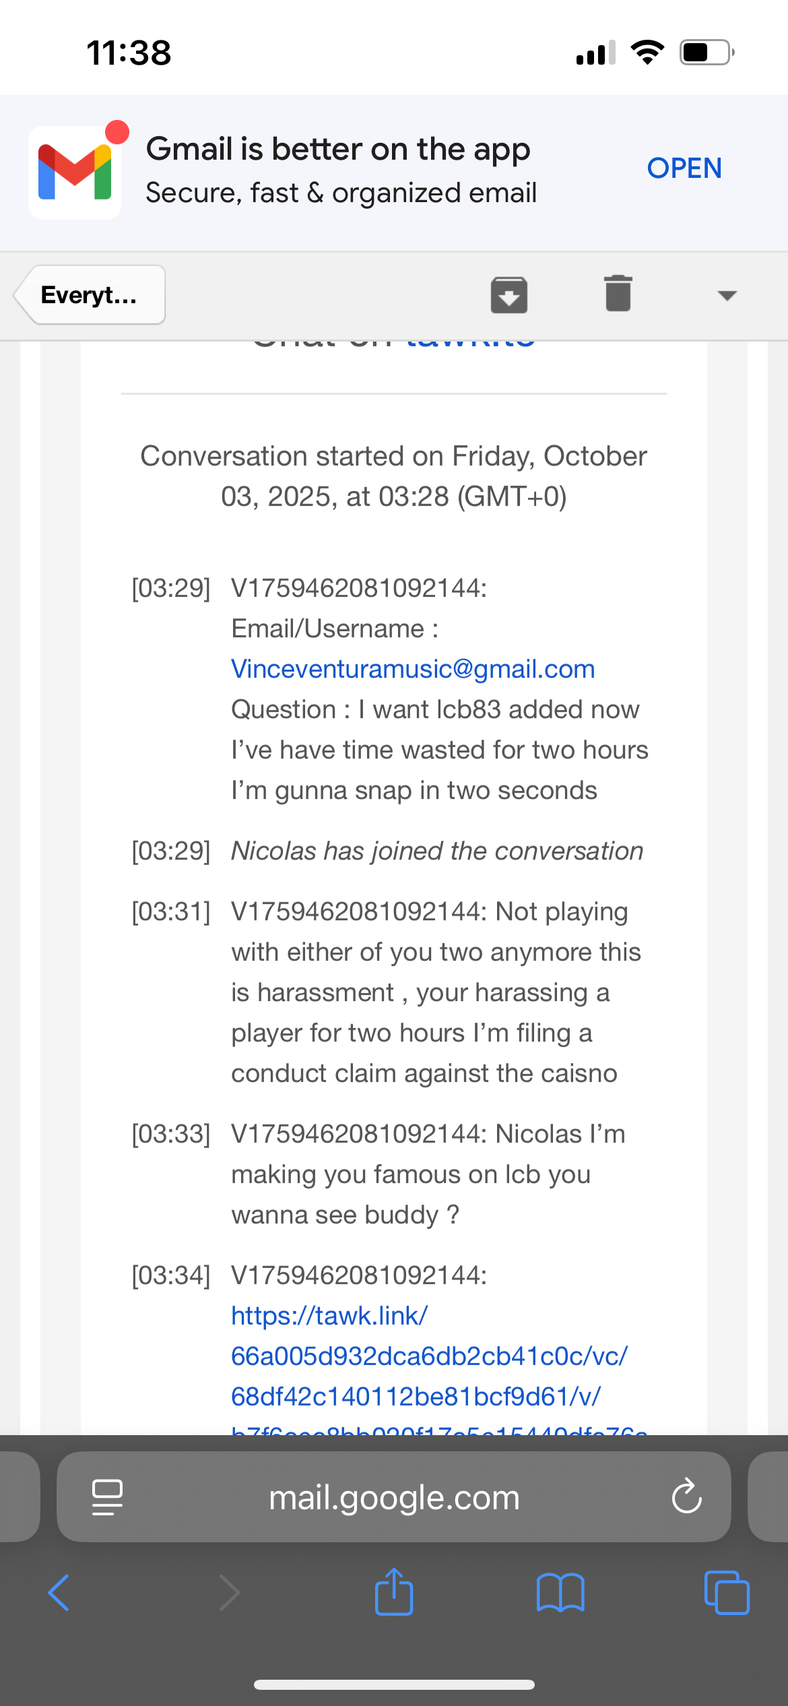
Task: Expand the more actions dropdown arrow
Action: tap(727, 295)
